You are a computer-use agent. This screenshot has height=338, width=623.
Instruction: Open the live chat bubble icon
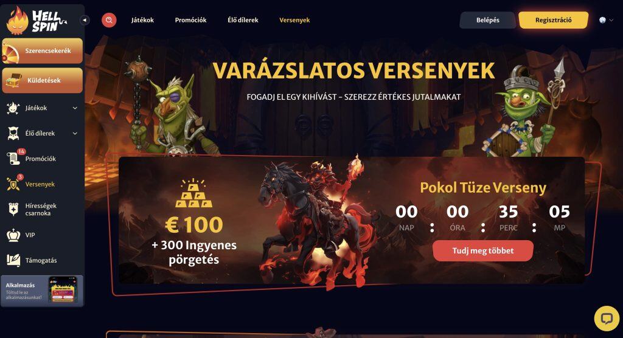click(607, 318)
